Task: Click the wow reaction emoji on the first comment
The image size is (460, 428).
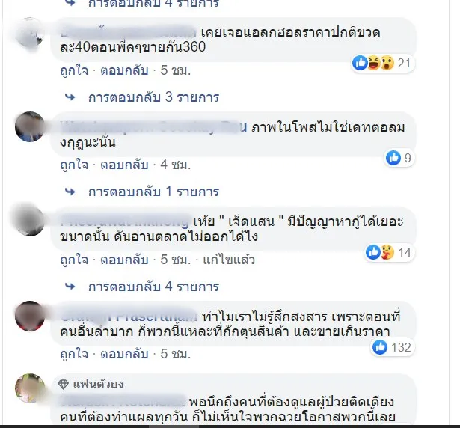Action: [x=387, y=63]
